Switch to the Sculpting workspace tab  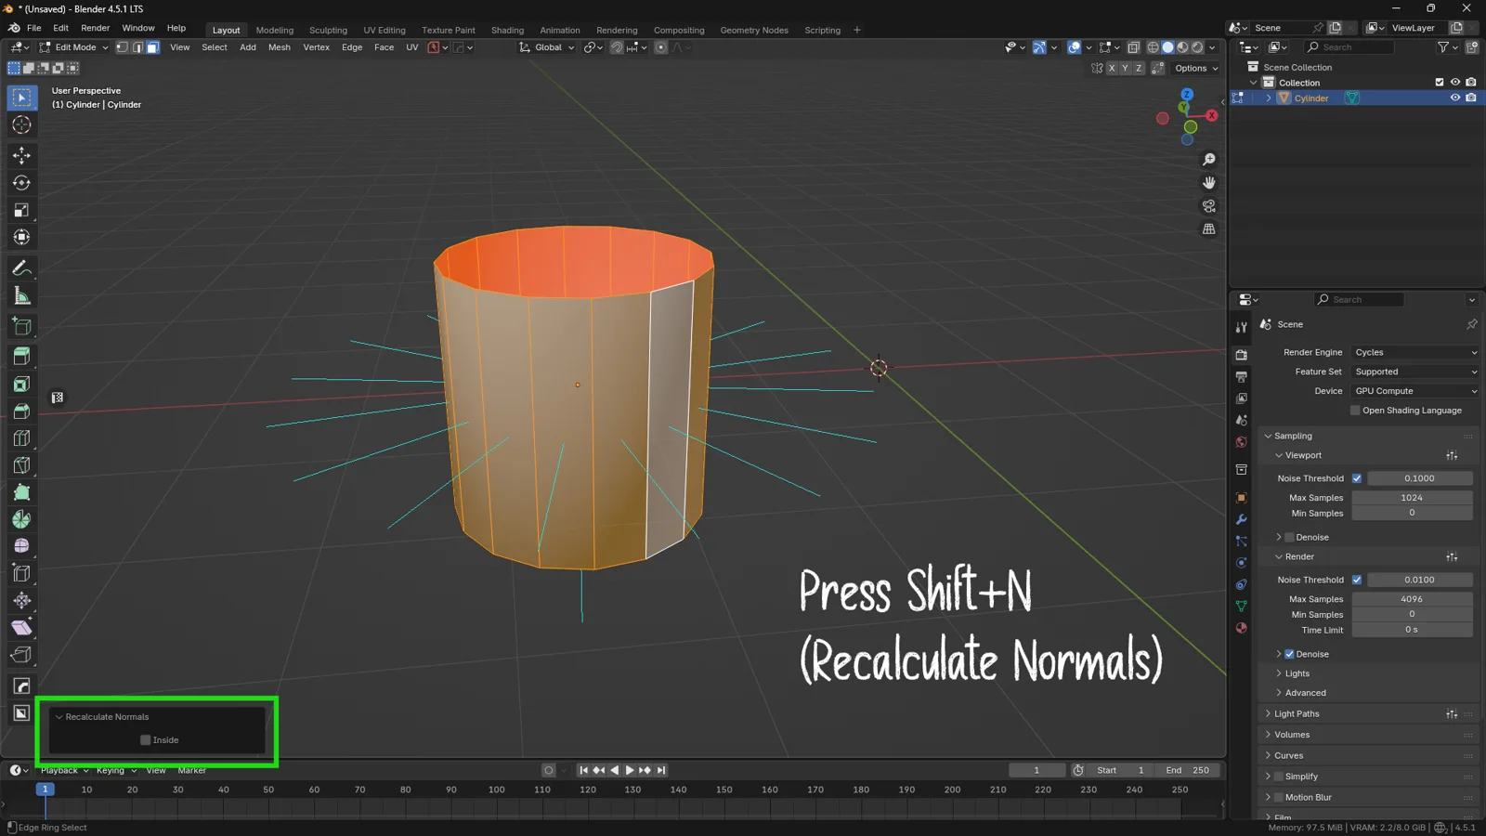pos(328,30)
